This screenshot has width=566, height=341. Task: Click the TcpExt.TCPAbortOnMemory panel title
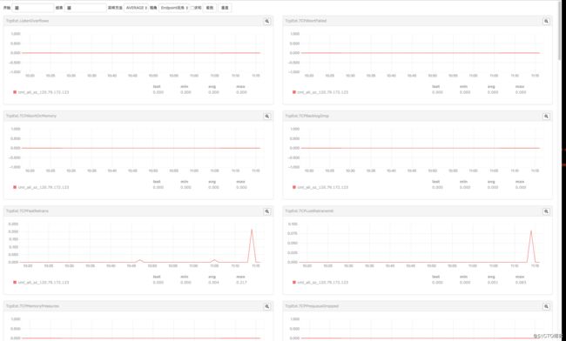coord(31,116)
